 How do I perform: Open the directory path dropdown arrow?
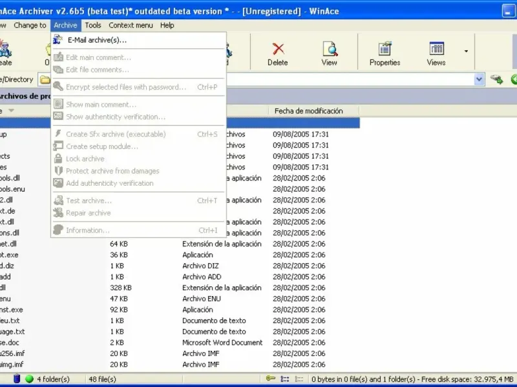(479, 79)
